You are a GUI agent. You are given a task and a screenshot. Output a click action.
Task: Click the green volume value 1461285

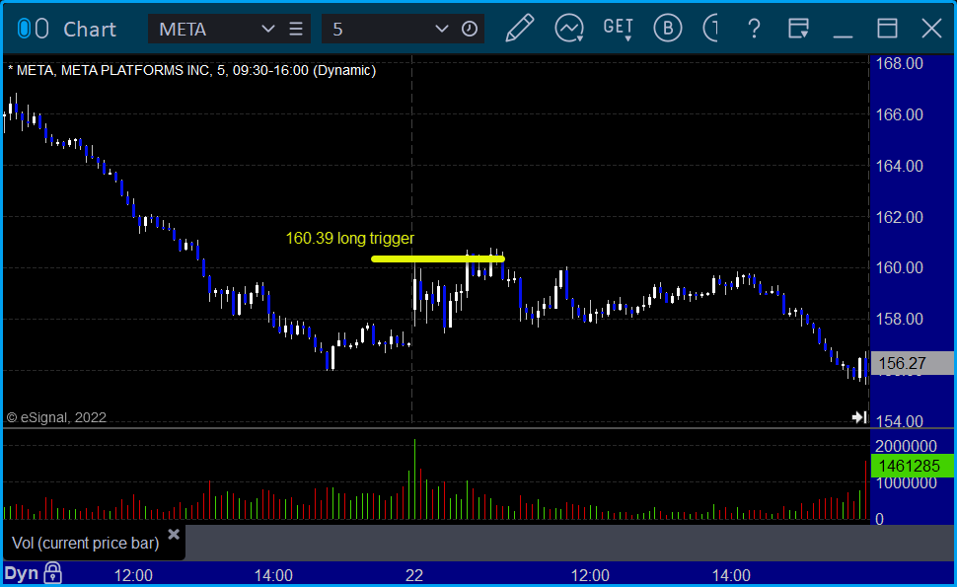click(912, 467)
